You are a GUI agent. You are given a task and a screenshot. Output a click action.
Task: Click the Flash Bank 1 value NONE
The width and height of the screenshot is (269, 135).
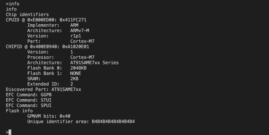[x=76, y=73]
